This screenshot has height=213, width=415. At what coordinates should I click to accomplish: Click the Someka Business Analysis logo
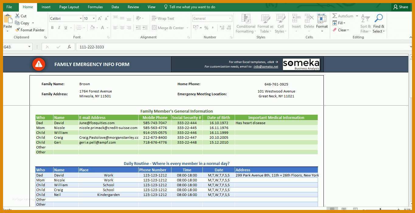[301, 65]
